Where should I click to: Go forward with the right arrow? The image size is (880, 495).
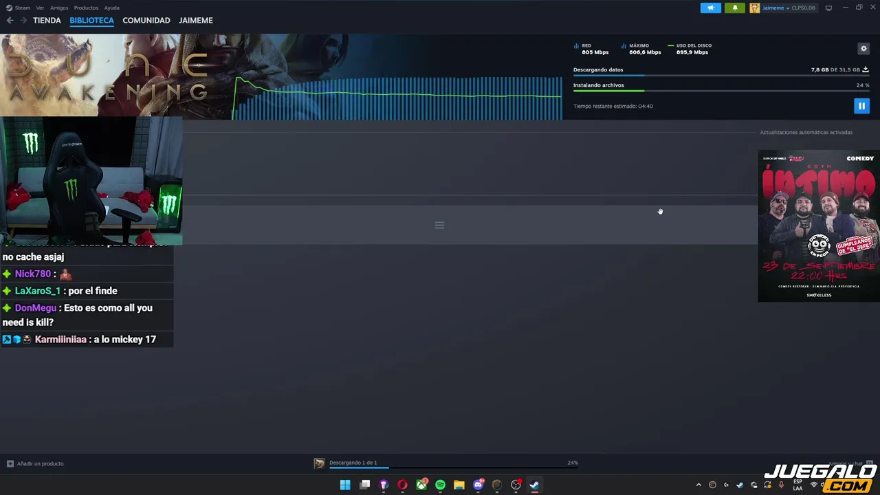coord(23,21)
